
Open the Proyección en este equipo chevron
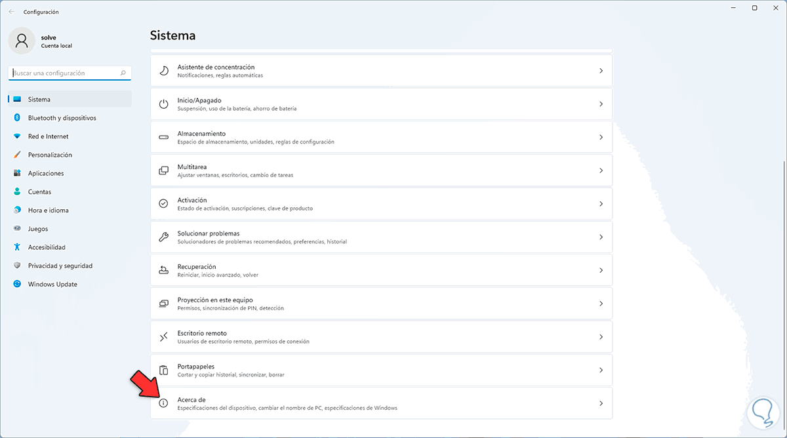(x=601, y=304)
